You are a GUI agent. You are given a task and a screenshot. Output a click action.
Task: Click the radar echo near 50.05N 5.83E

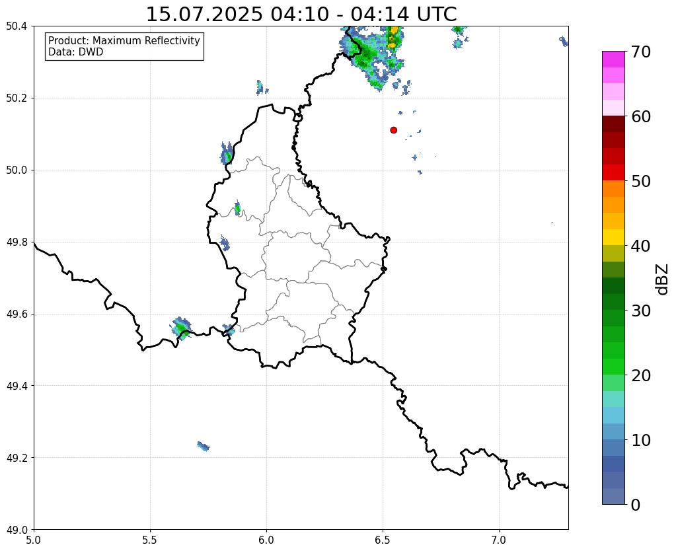(227, 153)
